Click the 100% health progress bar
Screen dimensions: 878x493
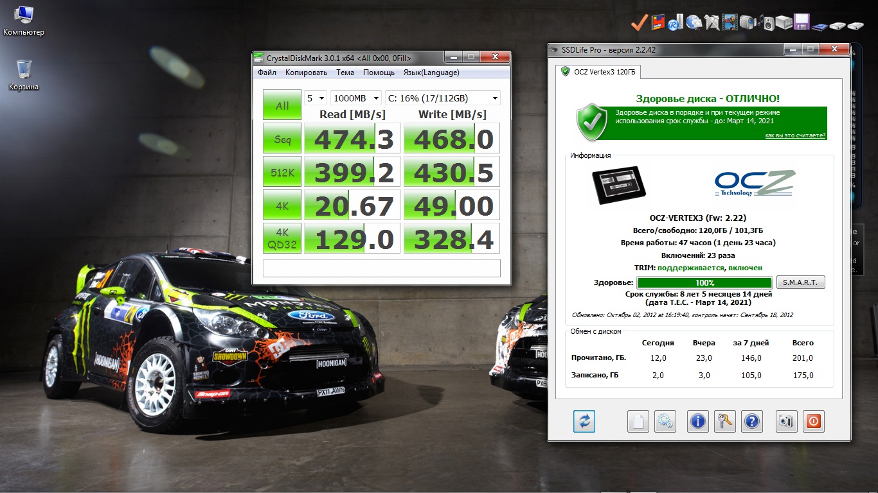coord(704,282)
